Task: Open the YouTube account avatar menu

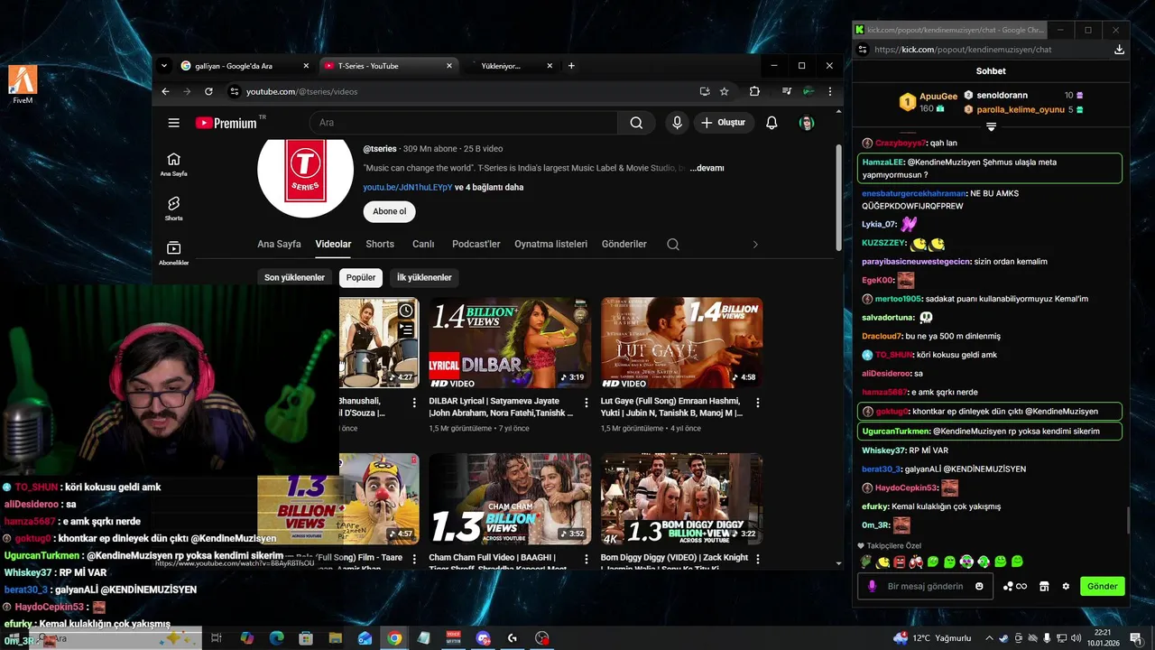Action: [807, 123]
